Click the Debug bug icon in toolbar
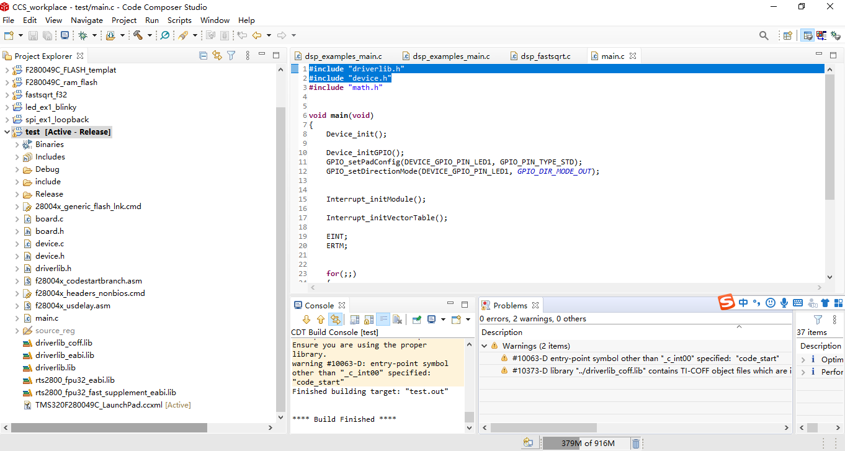Image resolution: width=845 pixels, height=451 pixels. tap(82, 35)
